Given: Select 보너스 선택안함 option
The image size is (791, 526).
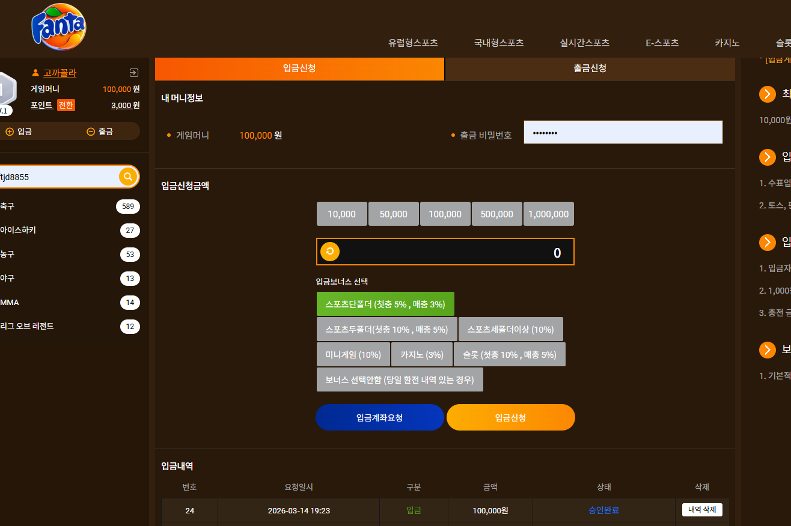Looking at the screenshot, I should click(x=400, y=379).
